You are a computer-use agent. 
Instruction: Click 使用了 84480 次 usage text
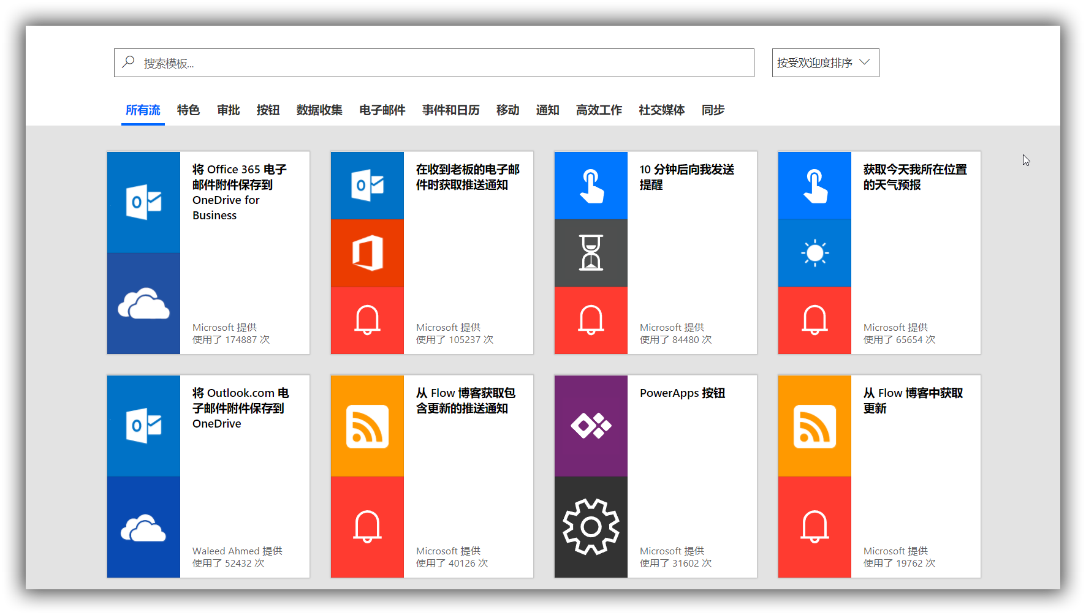[x=676, y=339]
